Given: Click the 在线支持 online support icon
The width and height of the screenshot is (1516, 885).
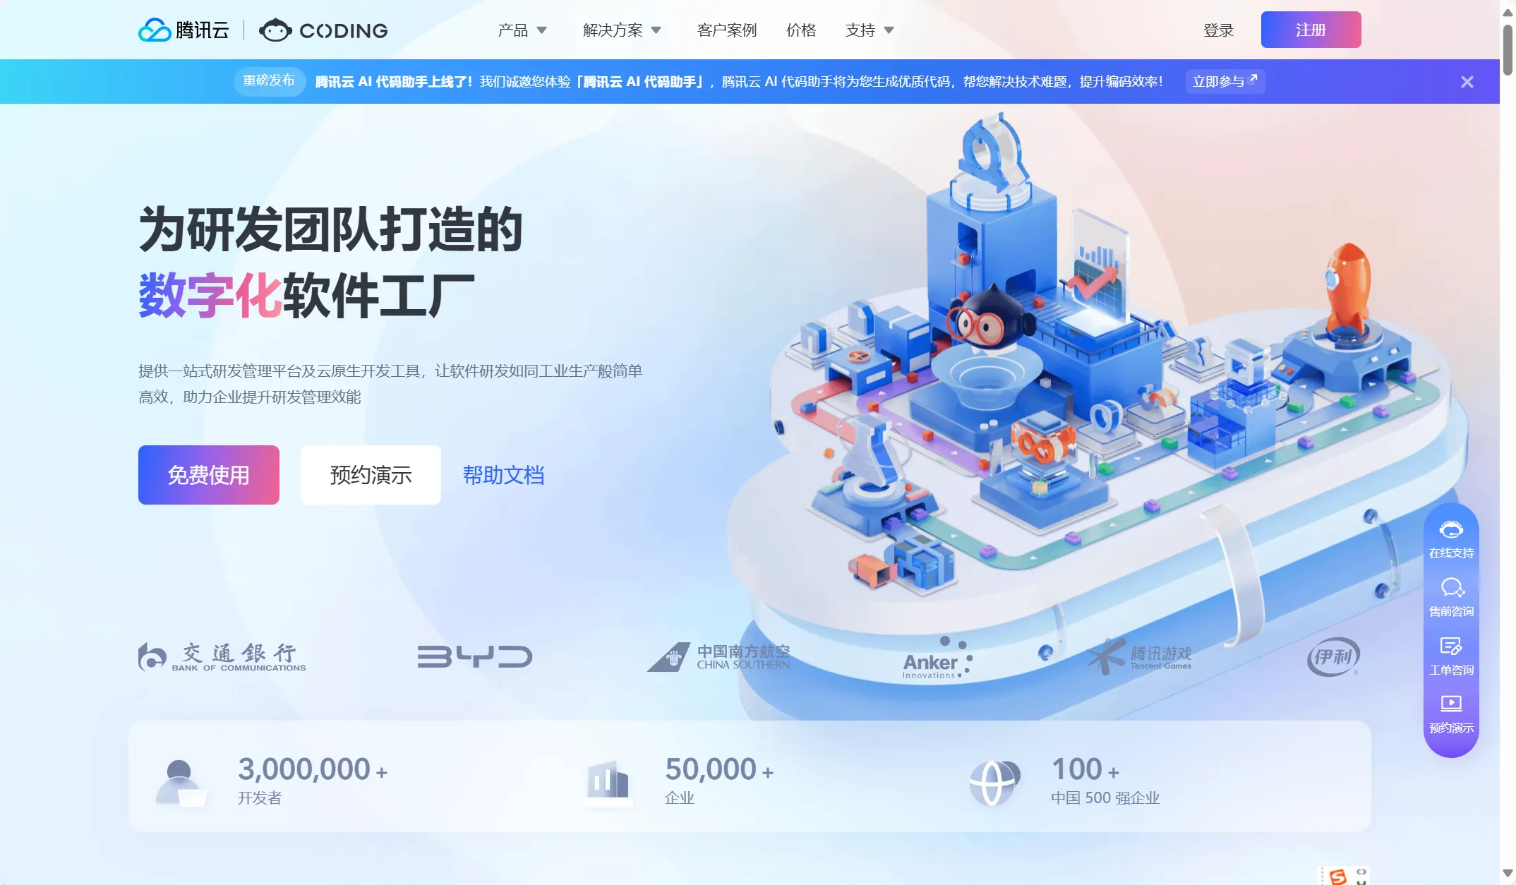Looking at the screenshot, I should 1452,537.
